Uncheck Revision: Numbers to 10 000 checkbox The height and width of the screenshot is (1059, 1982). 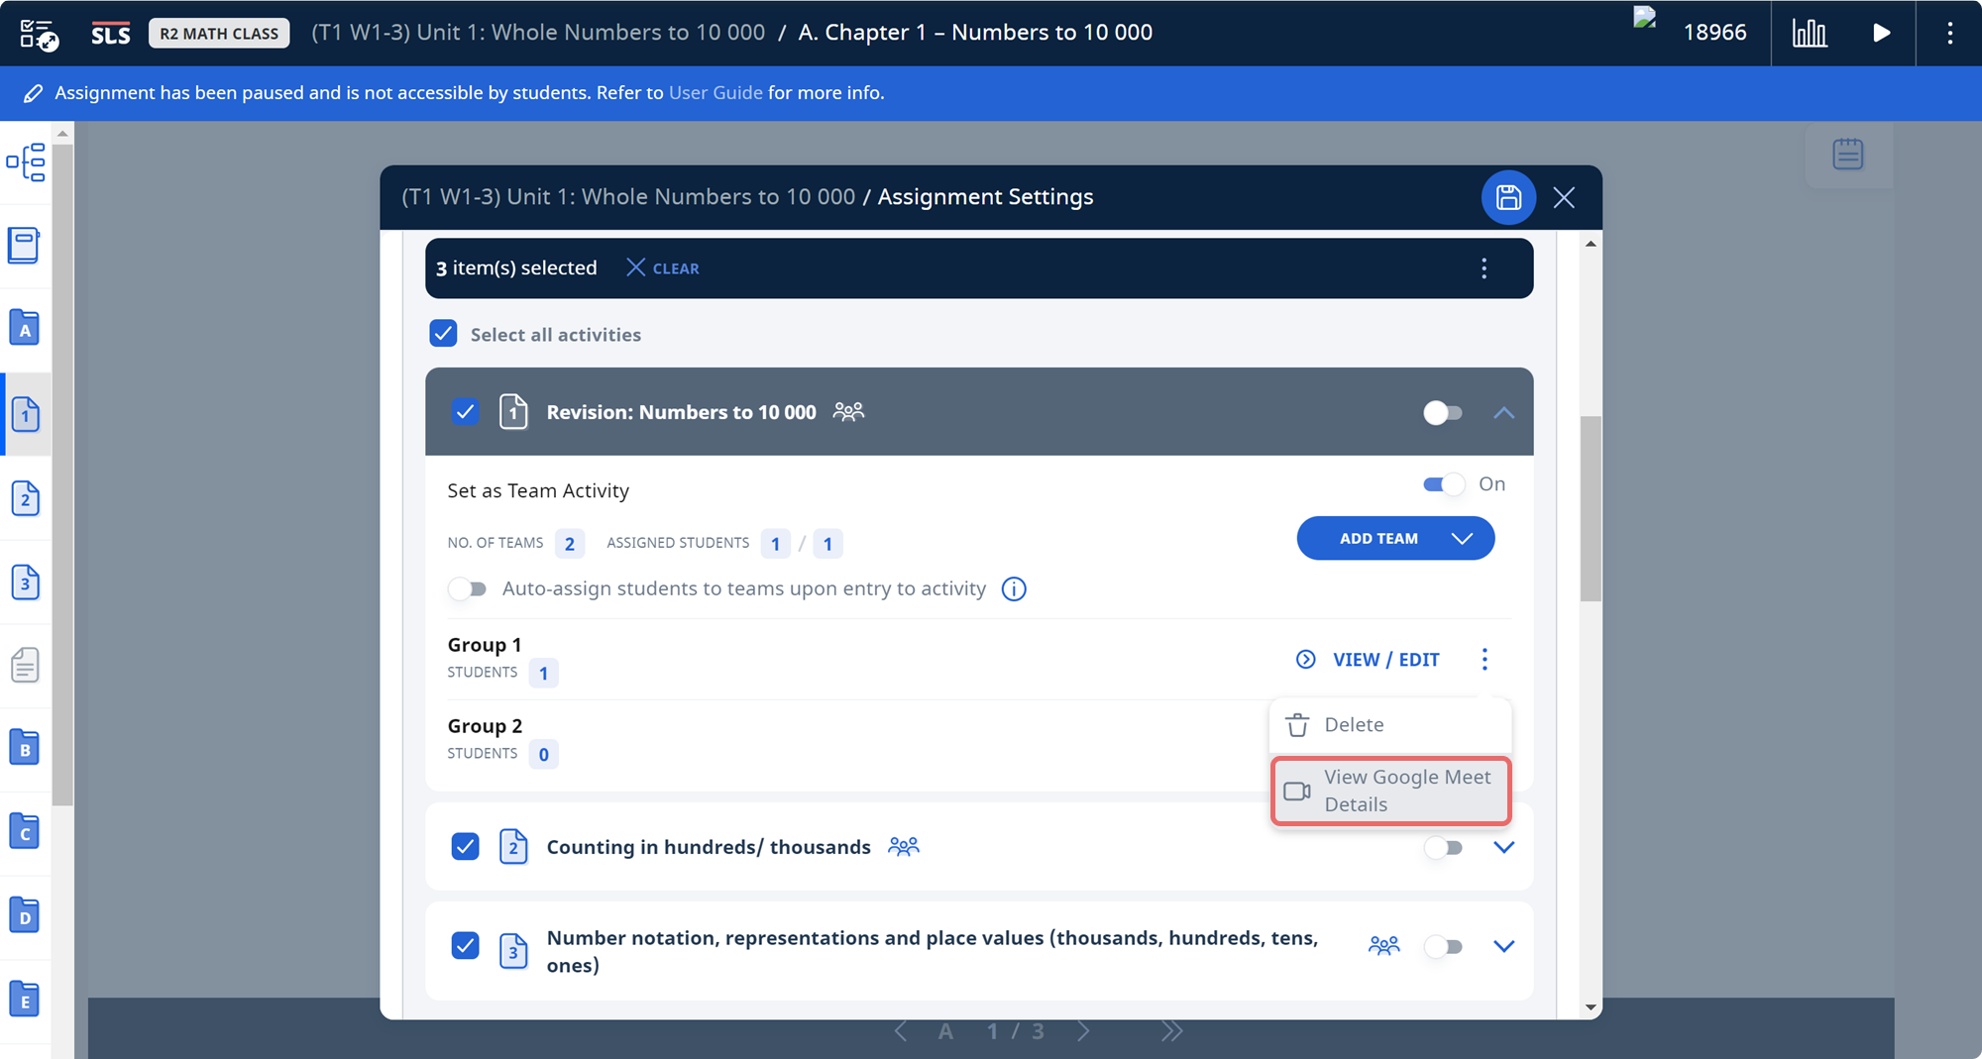tap(465, 411)
